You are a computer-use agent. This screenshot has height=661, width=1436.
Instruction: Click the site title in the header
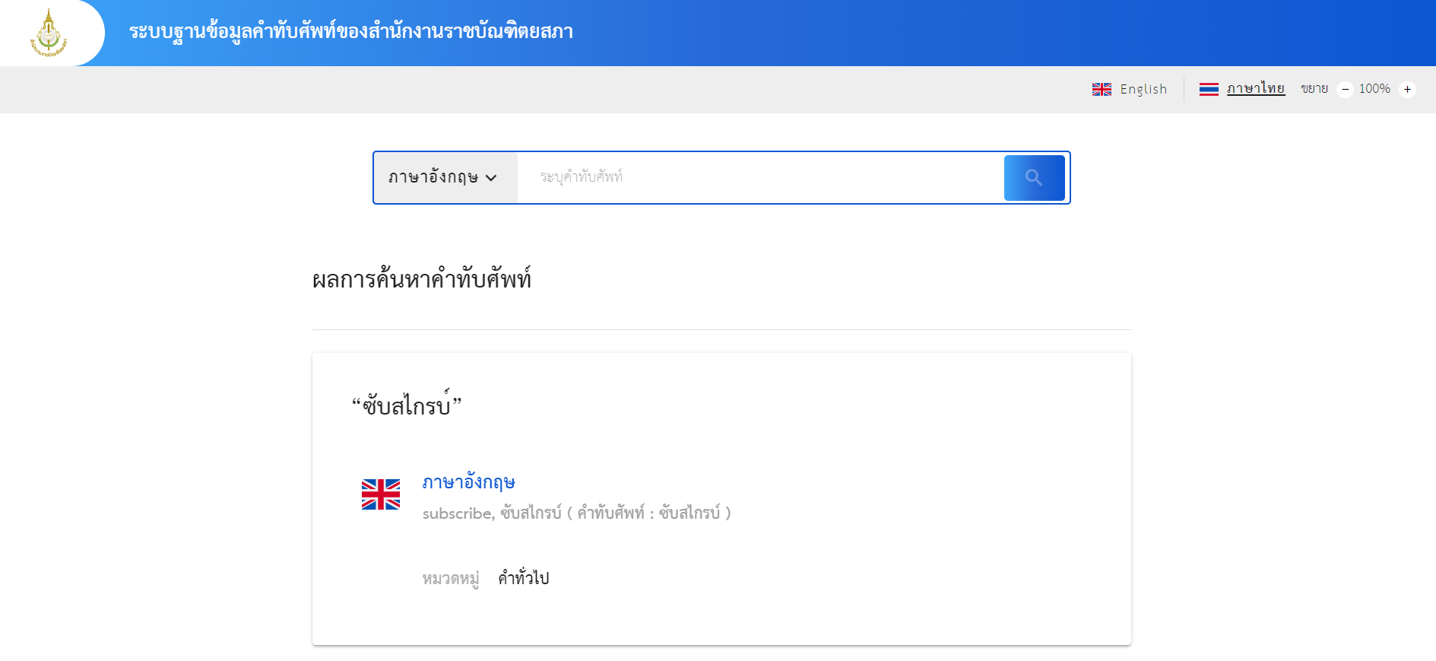pos(350,32)
